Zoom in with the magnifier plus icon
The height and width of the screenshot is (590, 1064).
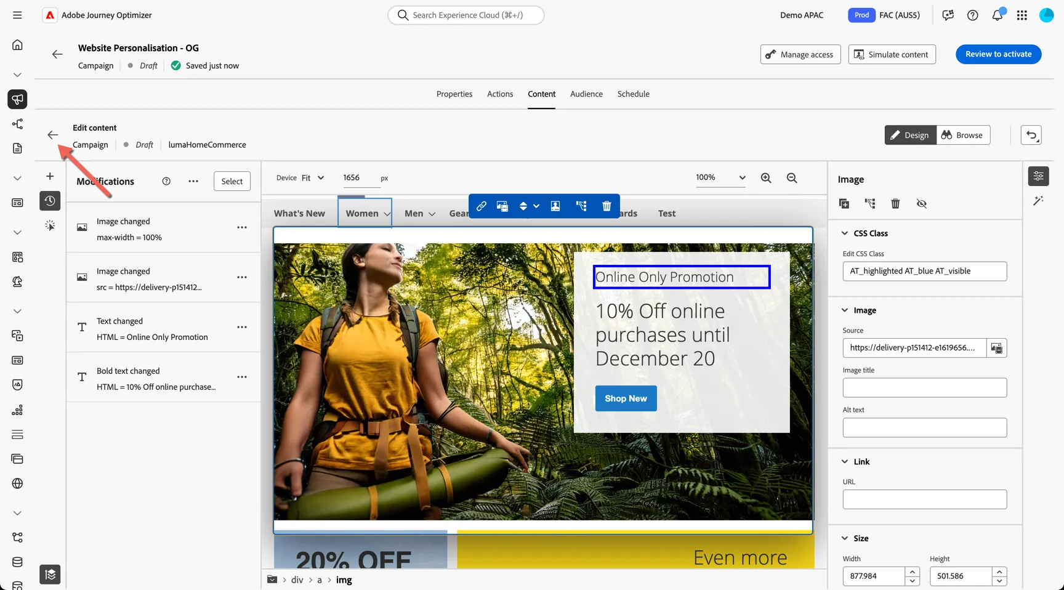(766, 178)
